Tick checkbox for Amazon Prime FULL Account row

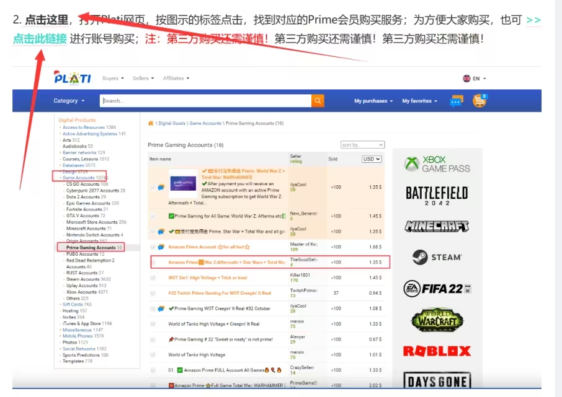(x=153, y=370)
